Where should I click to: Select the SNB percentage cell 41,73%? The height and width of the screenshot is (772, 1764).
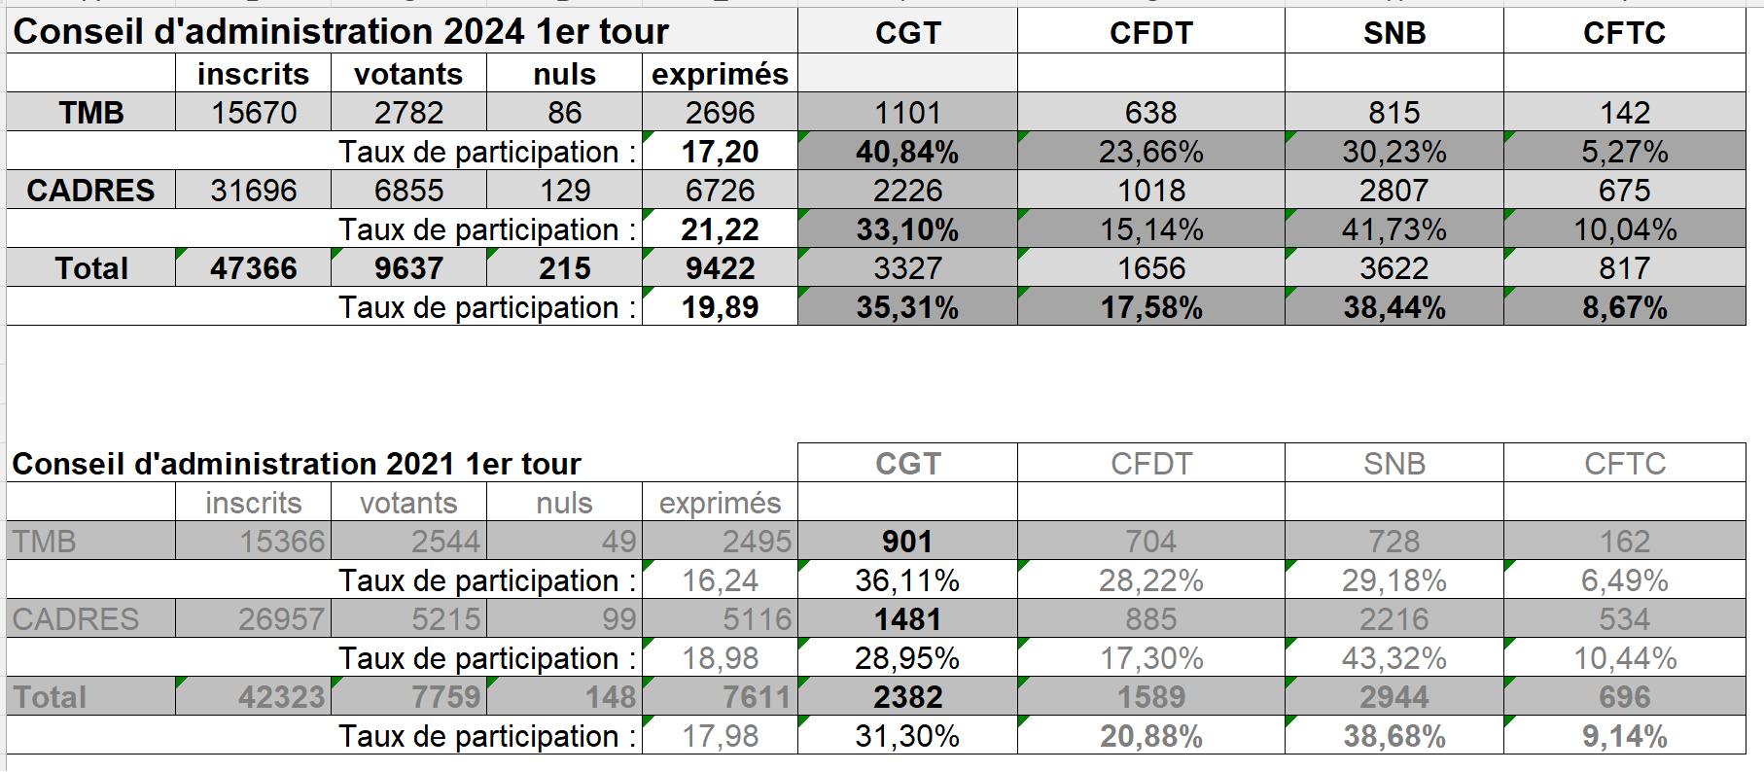[x=1394, y=229]
